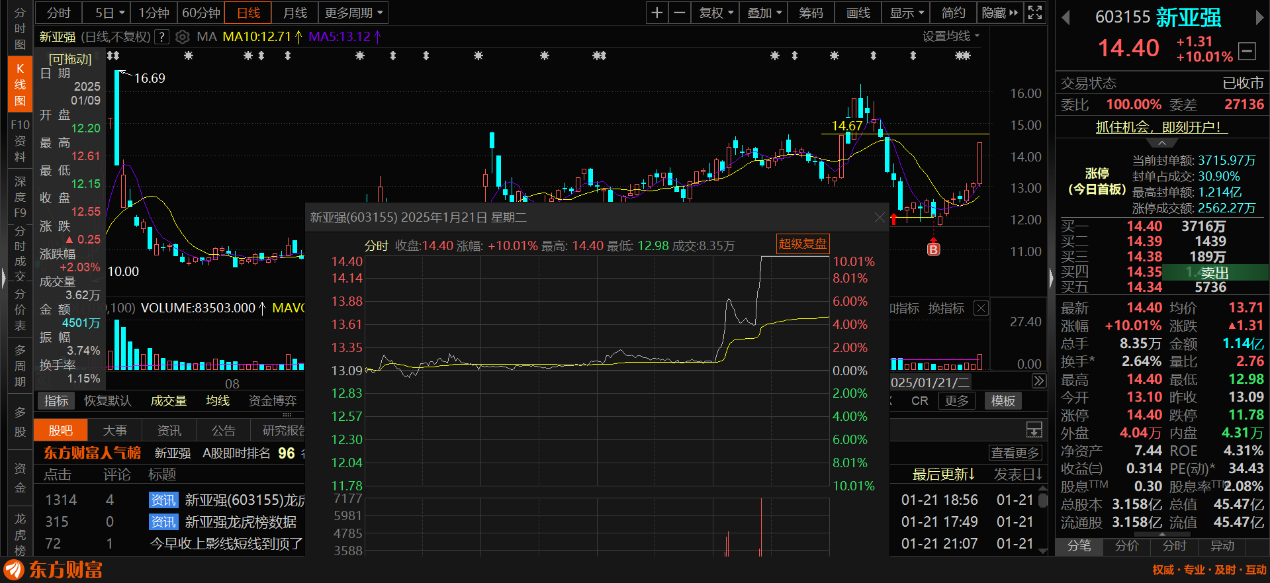Click the minus box beside +10.01% price change
Viewport: 1270px width, 583px height.
coord(1247,50)
